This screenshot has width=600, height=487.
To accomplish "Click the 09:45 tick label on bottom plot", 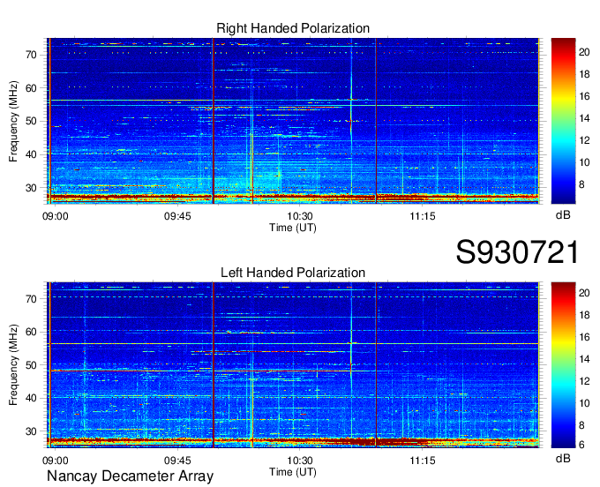I will pyautogui.click(x=177, y=461).
